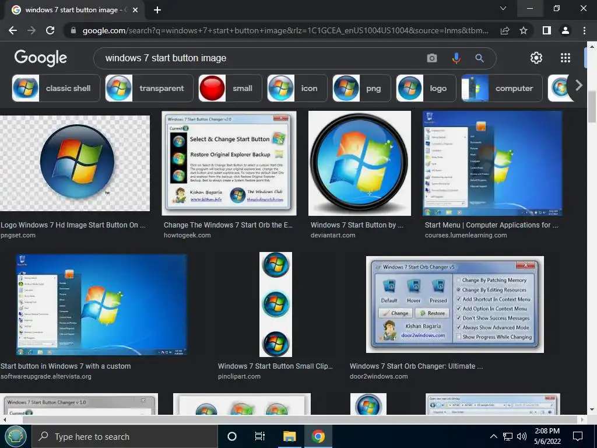
Task: Click the howtogeek.com source text
Action: (x=187, y=235)
